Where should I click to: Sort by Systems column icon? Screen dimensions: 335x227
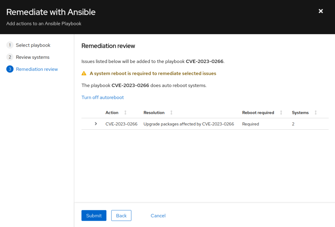tap(316, 113)
